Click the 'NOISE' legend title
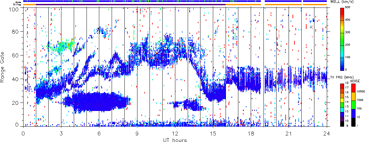Image resolution: width=365 pixels, height=142 pixels. click(355, 81)
